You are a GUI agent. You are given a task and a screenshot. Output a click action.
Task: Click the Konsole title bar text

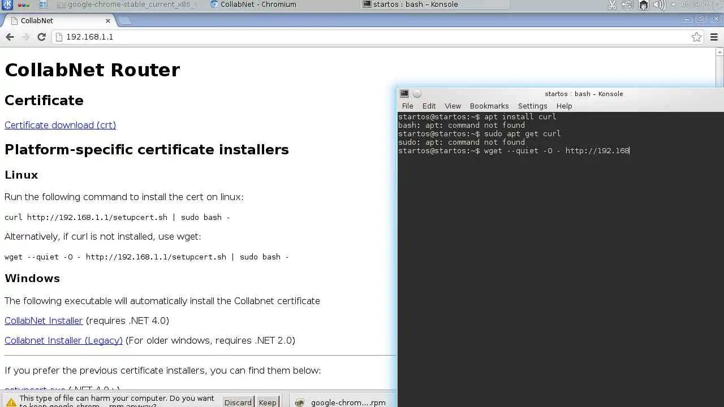click(584, 94)
